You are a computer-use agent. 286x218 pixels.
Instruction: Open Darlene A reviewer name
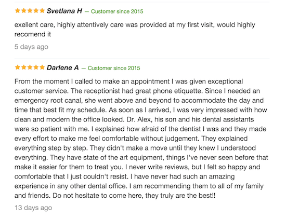(x=63, y=68)
